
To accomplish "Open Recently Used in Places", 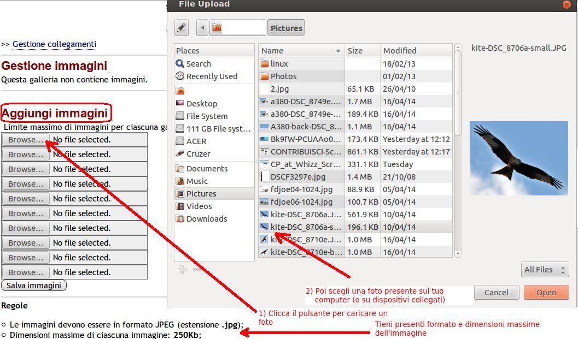I will point(212,76).
